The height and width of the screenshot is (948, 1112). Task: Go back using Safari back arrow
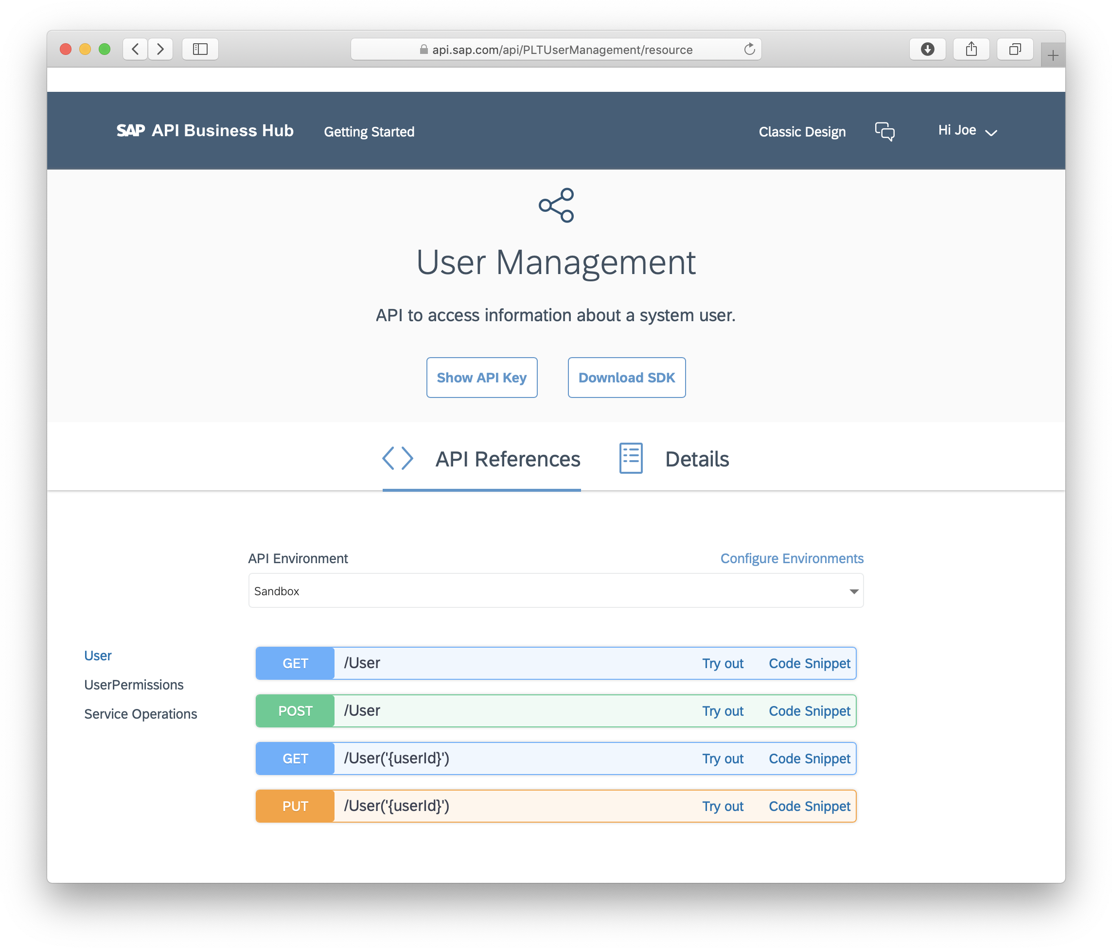click(x=135, y=50)
